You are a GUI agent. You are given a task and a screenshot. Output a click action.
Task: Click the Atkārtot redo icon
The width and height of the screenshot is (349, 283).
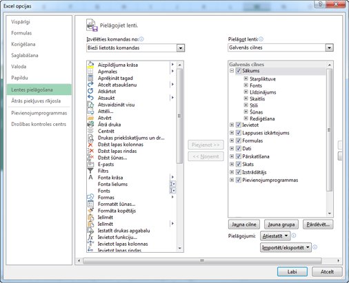click(90, 91)
